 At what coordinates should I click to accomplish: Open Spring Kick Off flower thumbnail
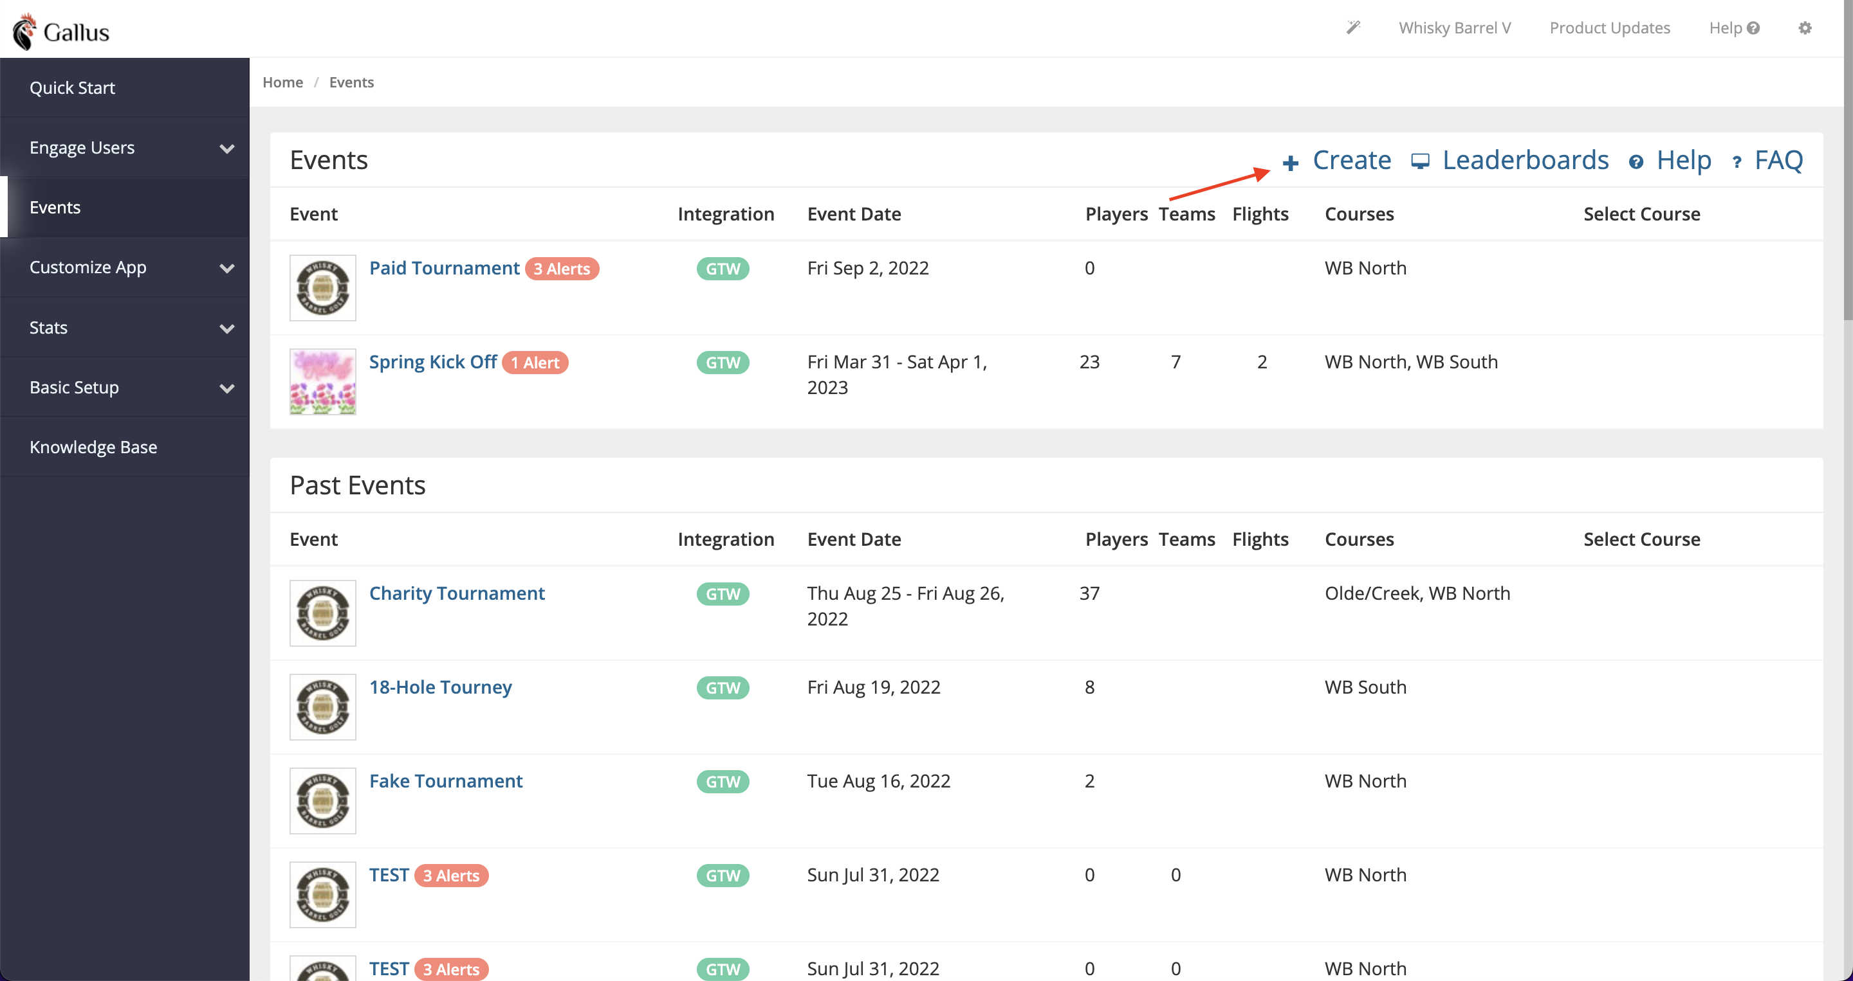322,382
